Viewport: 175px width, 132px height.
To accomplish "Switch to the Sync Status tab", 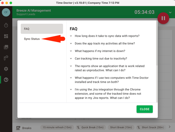I will click(x=32, y=39).
